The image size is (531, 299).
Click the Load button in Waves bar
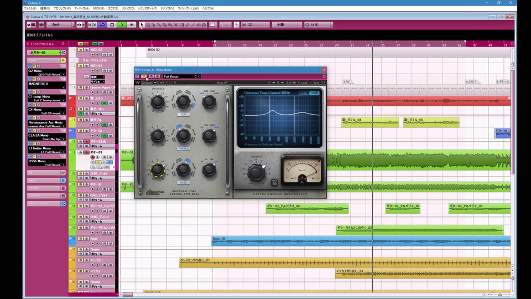click(304, 83)
